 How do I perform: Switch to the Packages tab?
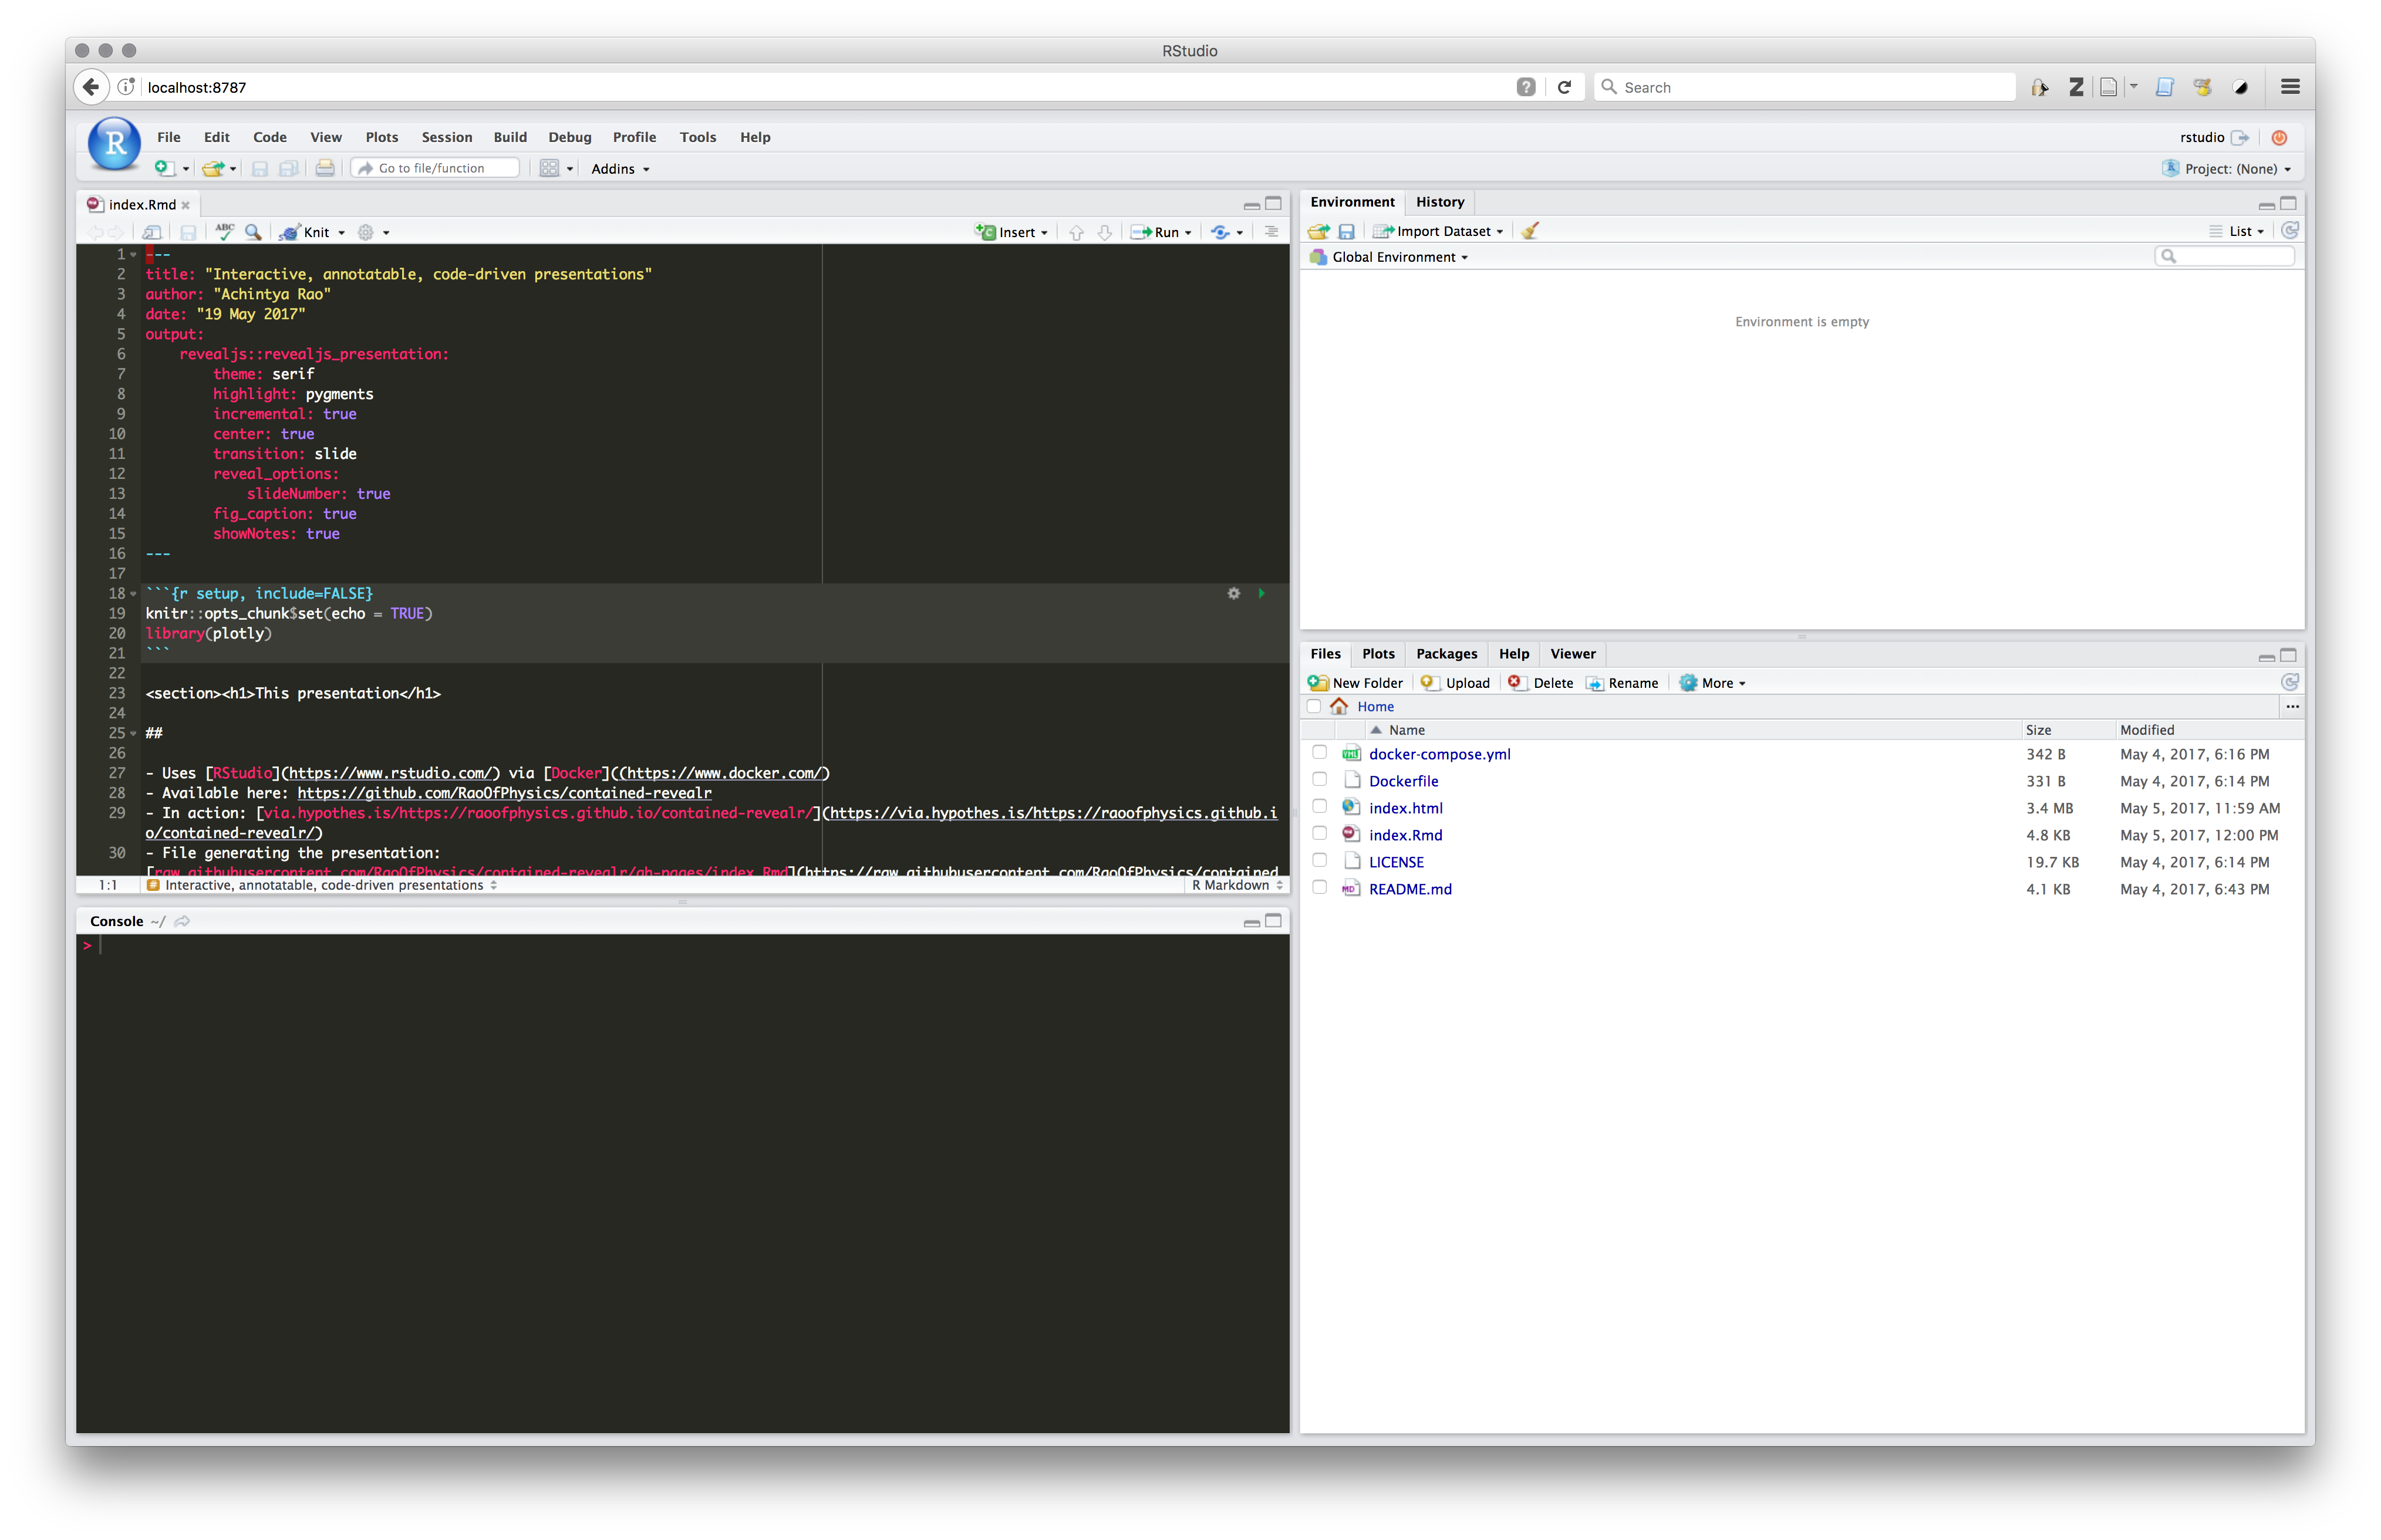pos(1446,653)
